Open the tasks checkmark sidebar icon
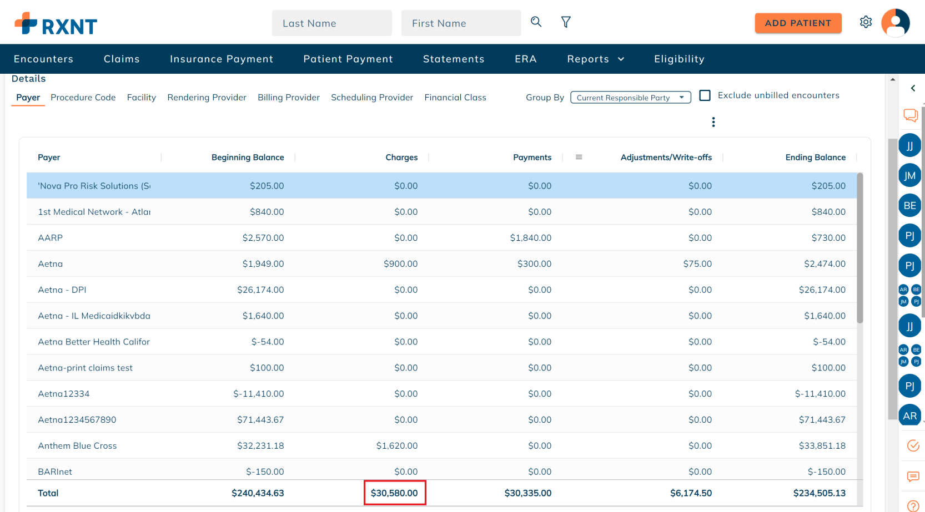Viewport: 925px width, 512px height. coord(913,445)
